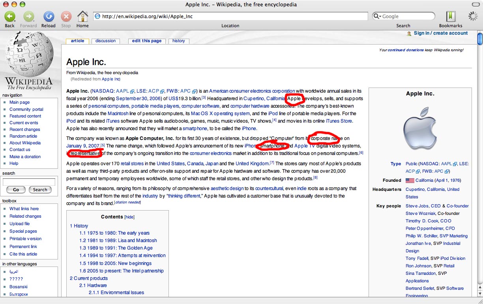Click the citation needed link

[127, 203]
